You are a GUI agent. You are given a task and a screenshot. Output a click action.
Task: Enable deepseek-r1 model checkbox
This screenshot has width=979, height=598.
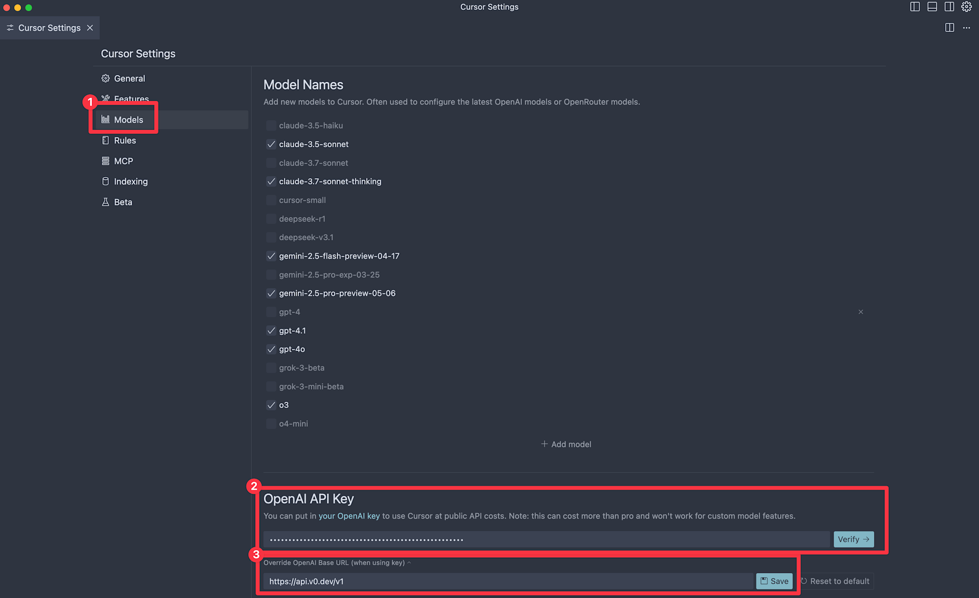pos(271,219)
